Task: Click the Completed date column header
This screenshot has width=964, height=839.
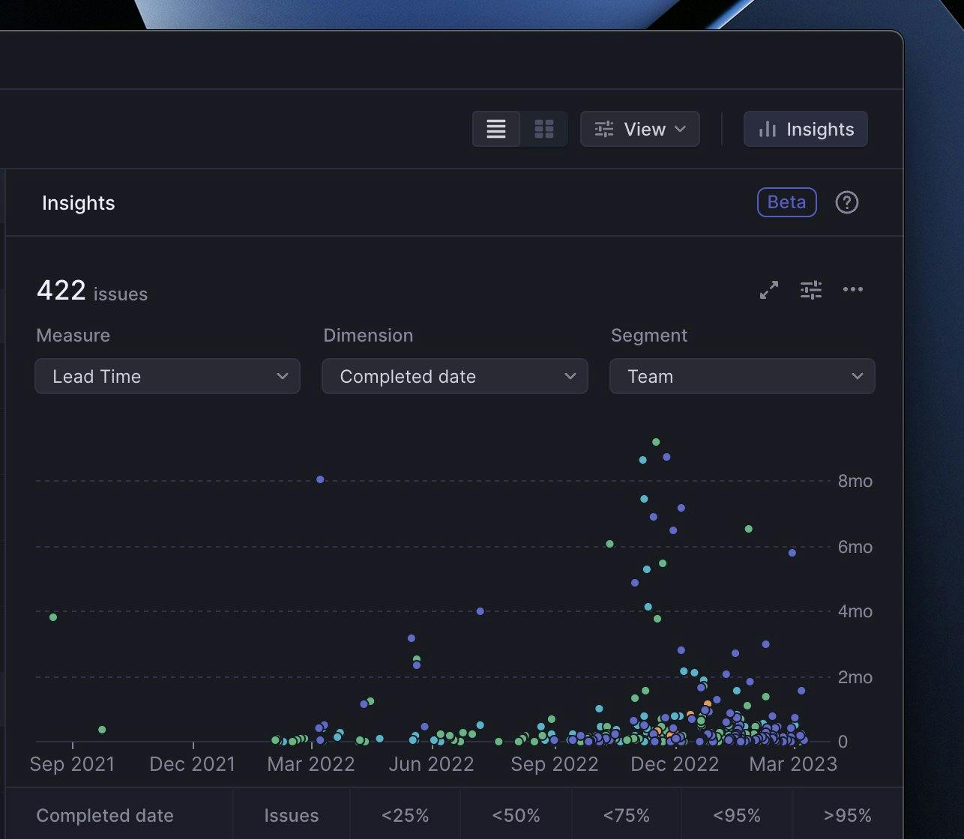Action: point(105,816)
